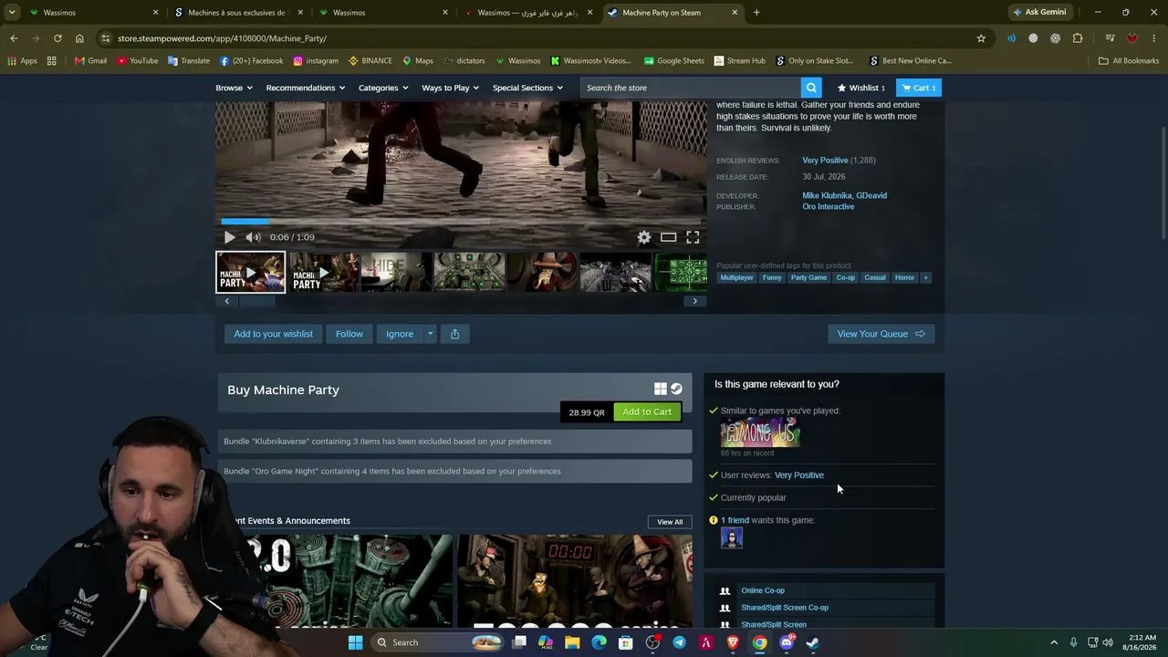
Task: Go to View Your Queue
Action: pyautogui.click(x=881, y=334)
